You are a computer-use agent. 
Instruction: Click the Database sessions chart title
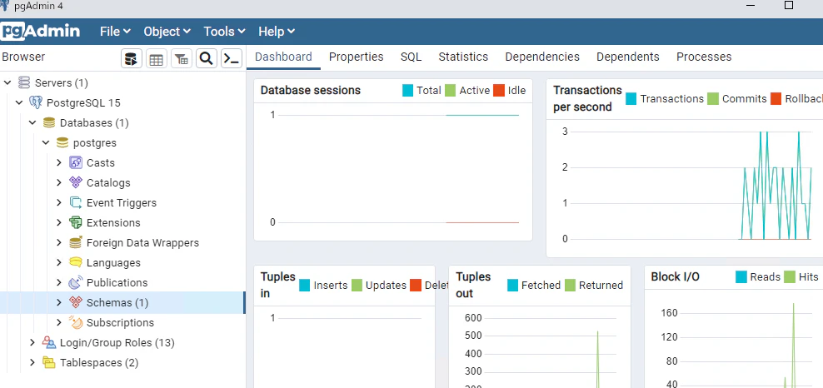tap(310, 90)
